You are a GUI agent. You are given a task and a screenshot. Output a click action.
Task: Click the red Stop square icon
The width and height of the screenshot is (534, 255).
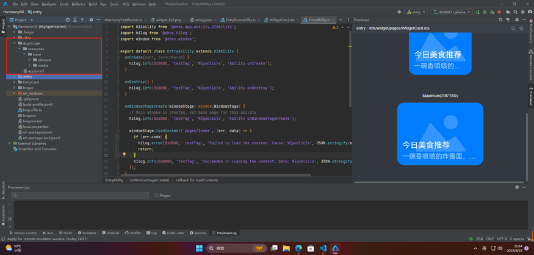pos(499,12)
